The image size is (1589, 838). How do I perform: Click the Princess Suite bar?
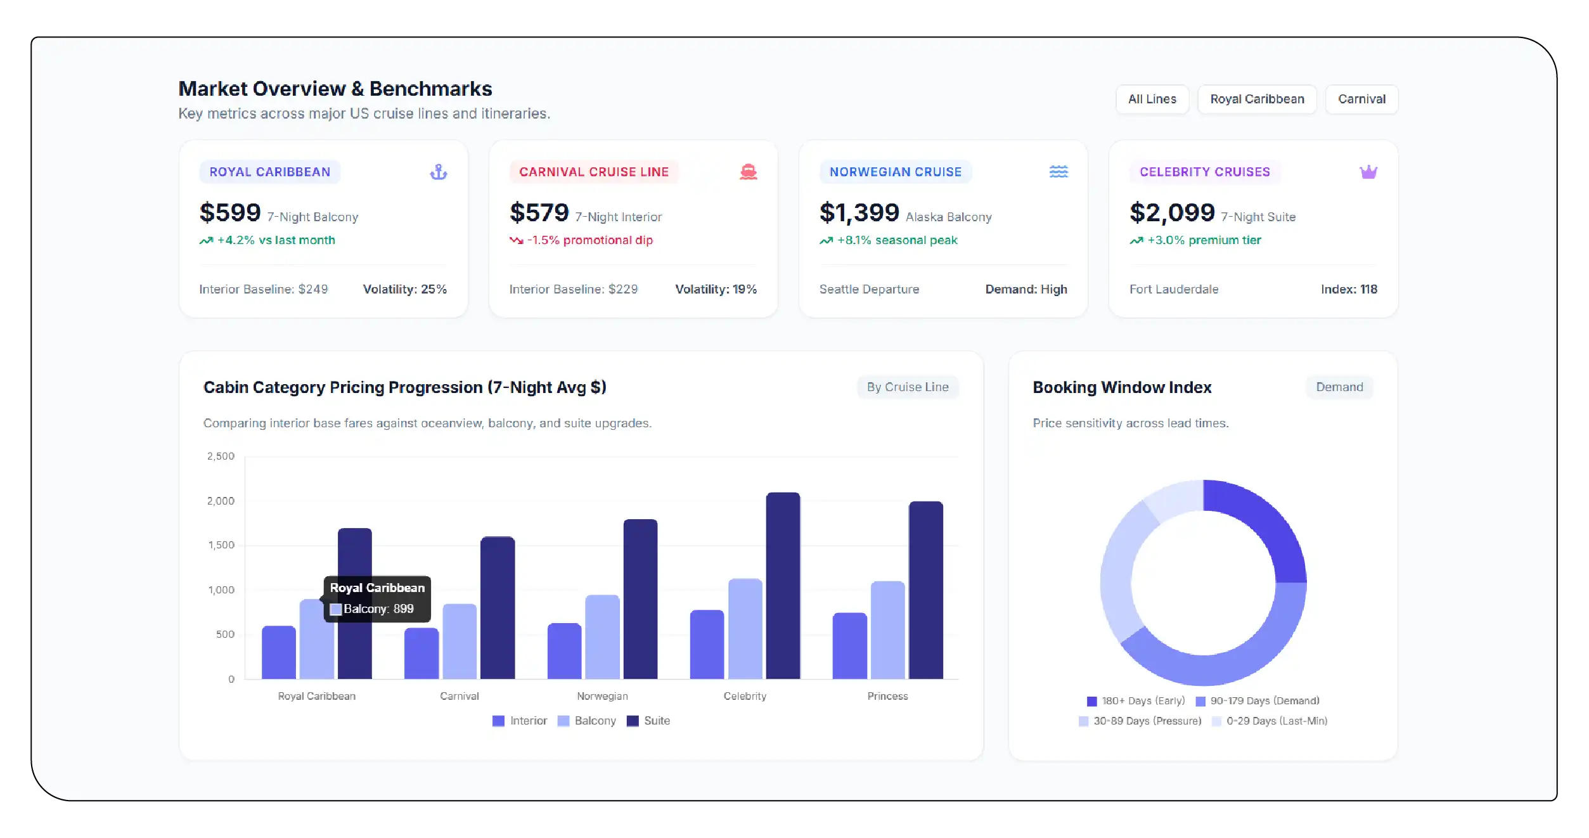(x=926, y=590)
